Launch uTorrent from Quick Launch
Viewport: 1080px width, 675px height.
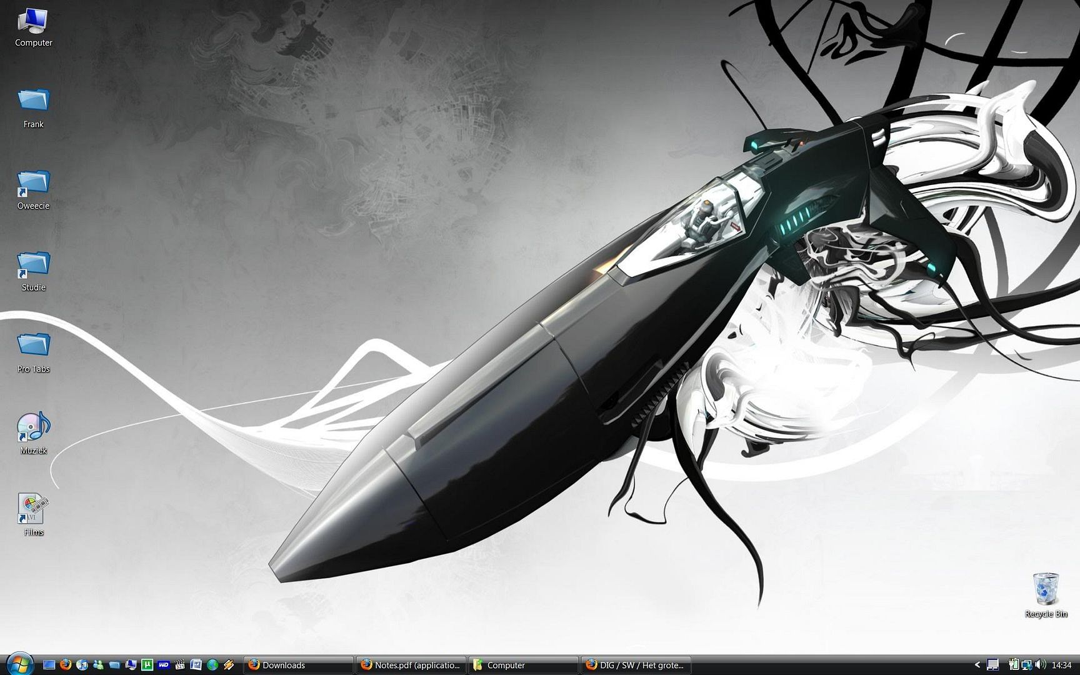(147, 665)
